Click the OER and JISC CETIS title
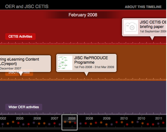This screenshot has height=132, width=167. (x=27, y=7)
